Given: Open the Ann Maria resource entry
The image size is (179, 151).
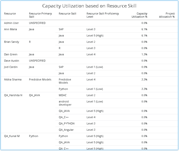Looking at the screenshot, I should coord(11,29).
